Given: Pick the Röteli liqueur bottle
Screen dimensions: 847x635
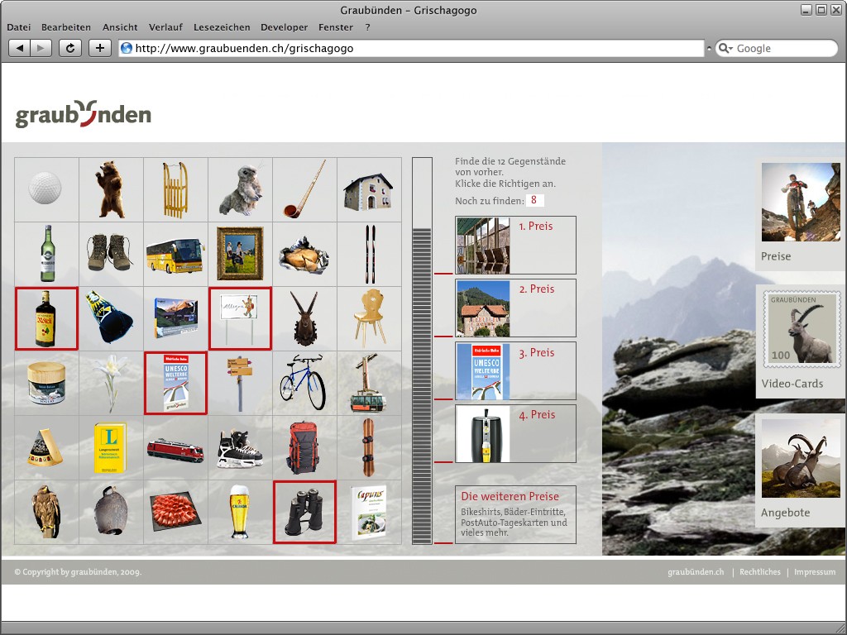Looking at the screenshot, I should coord(46,318).
